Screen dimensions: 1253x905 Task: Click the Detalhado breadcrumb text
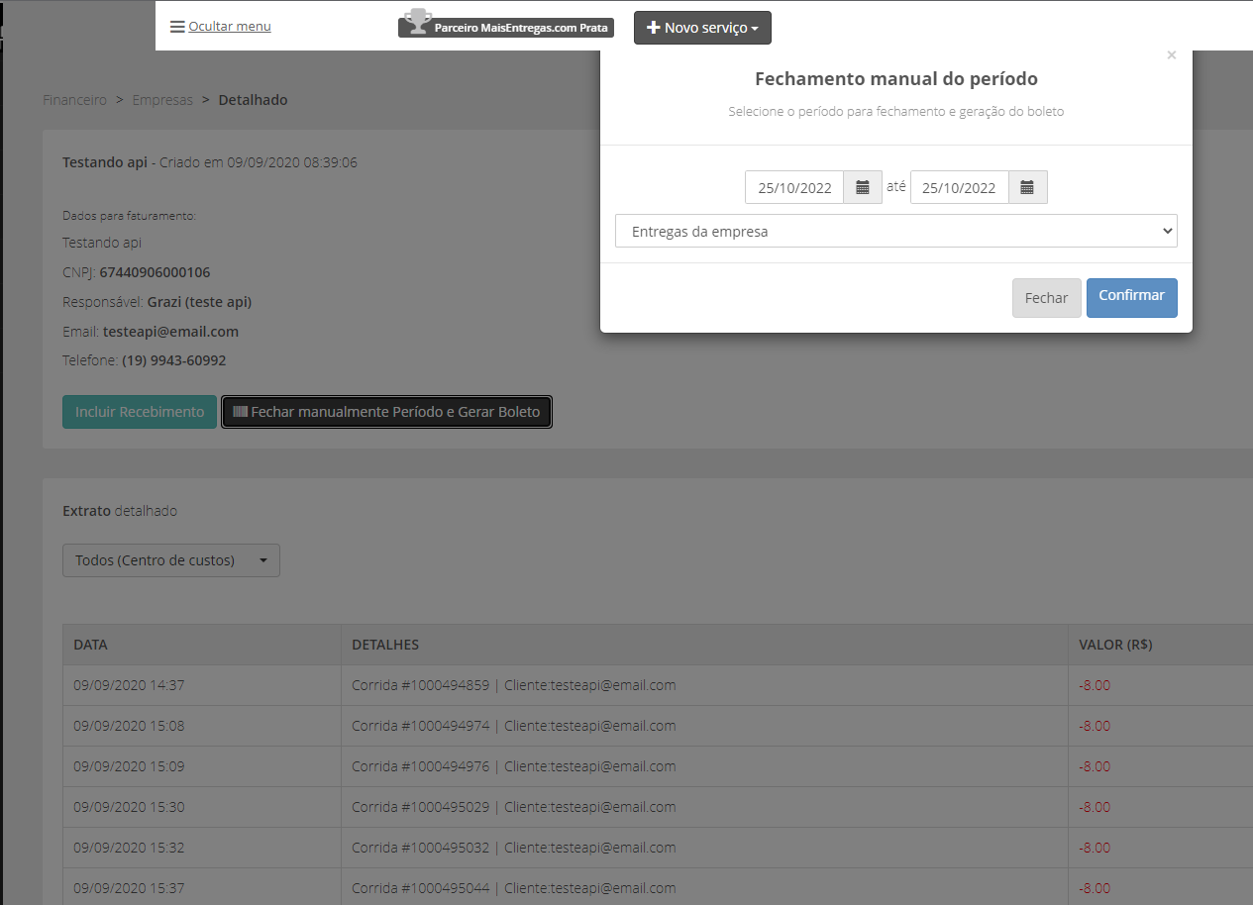pos(253,100)
